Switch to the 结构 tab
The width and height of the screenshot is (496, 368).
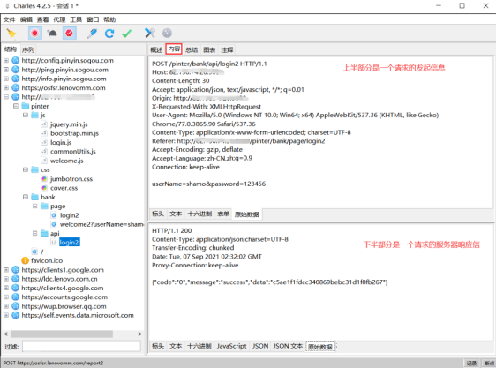tap(11, 49)
